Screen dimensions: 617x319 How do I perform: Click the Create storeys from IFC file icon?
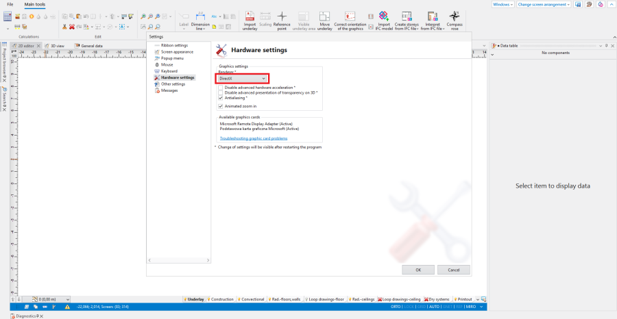407,16
